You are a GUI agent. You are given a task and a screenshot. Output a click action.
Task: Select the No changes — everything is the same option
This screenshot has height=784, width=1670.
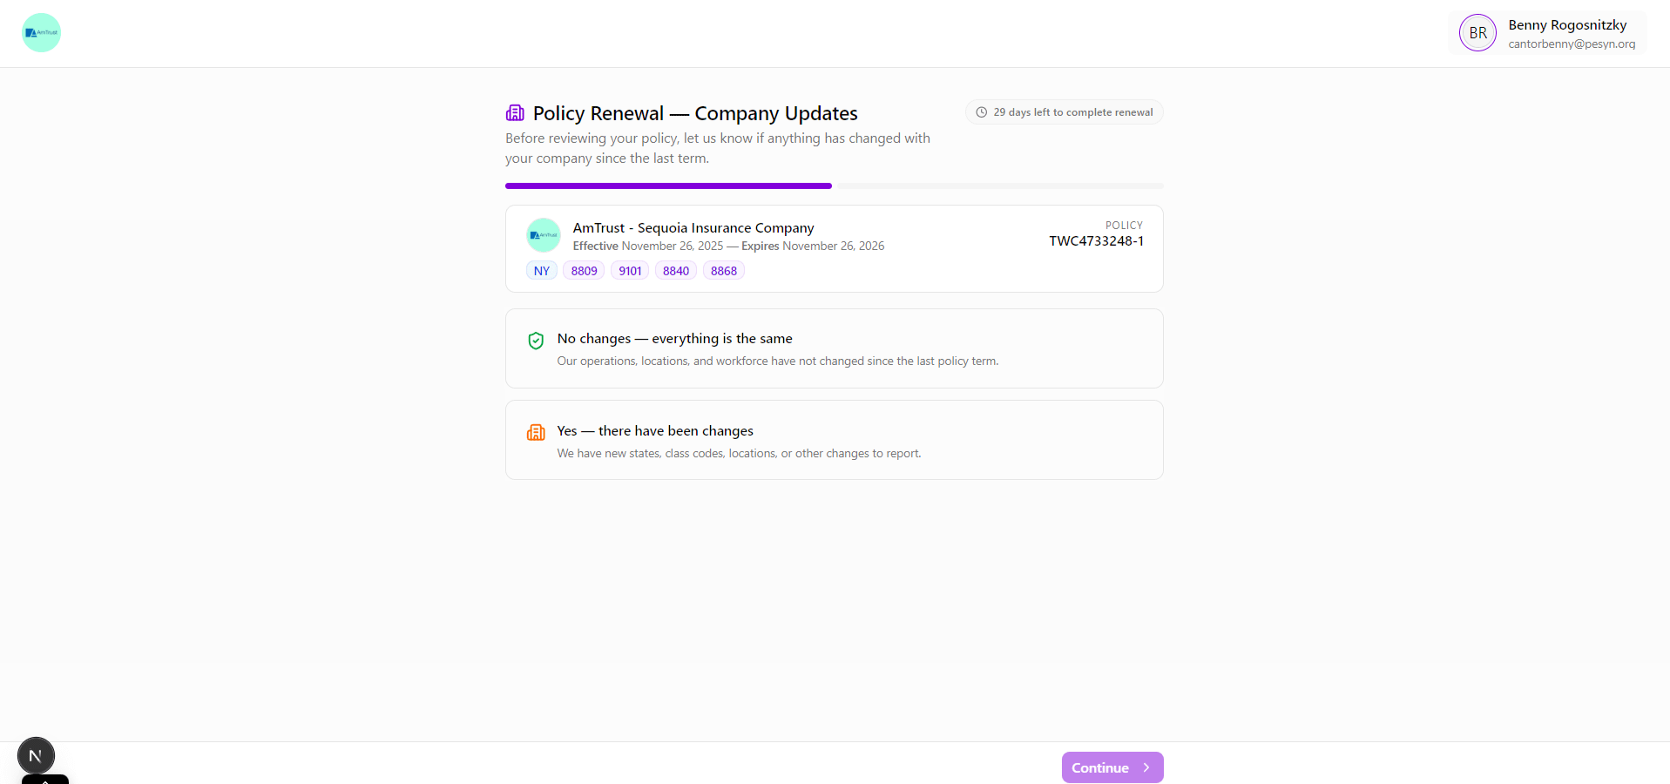[x=834, y=348]
